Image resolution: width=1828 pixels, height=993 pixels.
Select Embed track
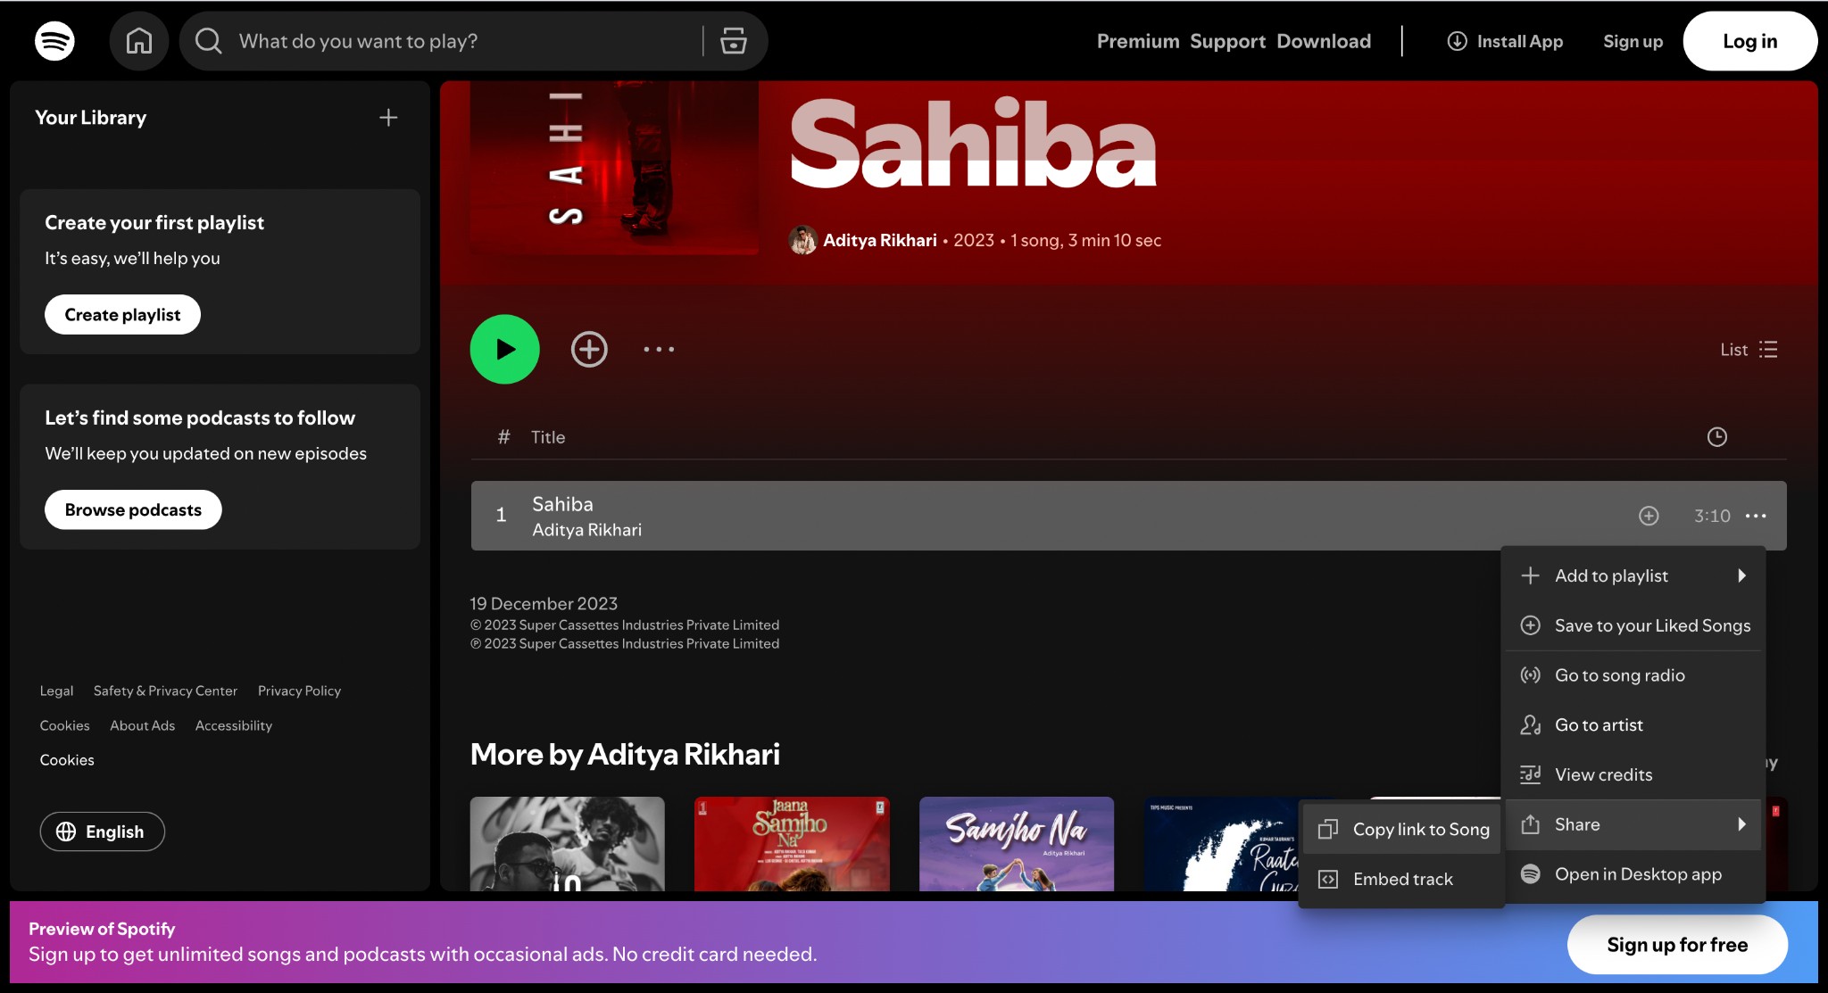coord(1402,880)
